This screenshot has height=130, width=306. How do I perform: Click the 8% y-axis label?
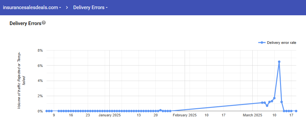[x=40, y=50]
